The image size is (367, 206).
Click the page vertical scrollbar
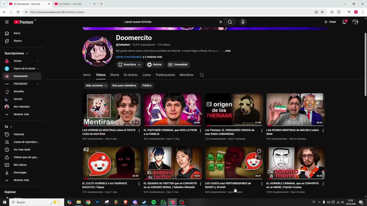click(365, 64)
